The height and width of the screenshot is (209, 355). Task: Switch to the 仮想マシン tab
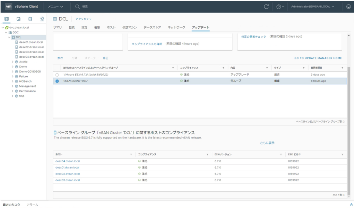click(130, 27)
